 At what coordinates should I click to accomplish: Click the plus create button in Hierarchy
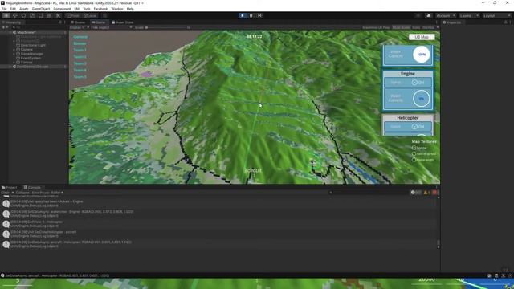tap(4, 27)
